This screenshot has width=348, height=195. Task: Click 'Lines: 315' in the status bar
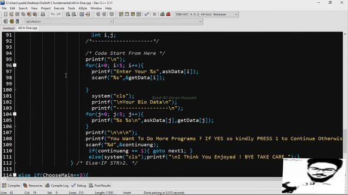click(x=76, y=193)
